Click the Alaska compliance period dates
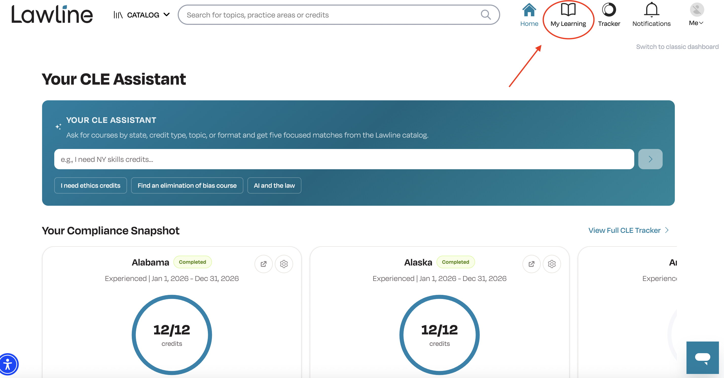724x378 pixels. (x=463, y=279)
